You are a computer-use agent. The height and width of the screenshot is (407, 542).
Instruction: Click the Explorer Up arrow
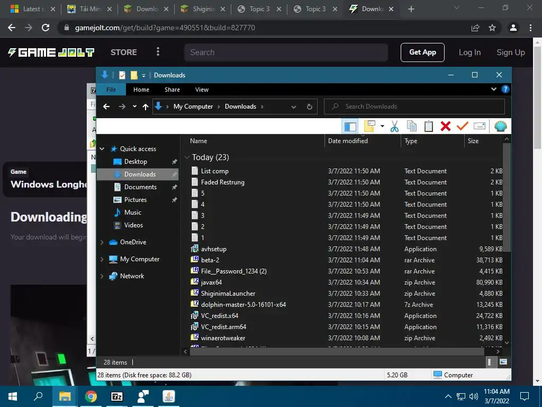(x=146, y=107)
